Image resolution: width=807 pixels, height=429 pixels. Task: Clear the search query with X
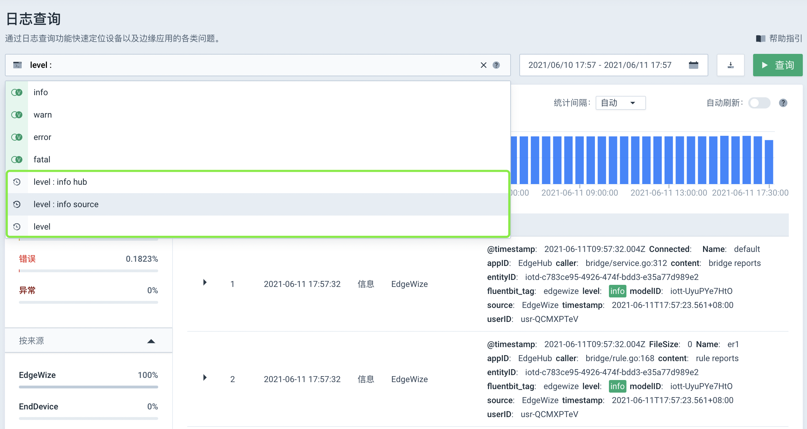[484, 65]
